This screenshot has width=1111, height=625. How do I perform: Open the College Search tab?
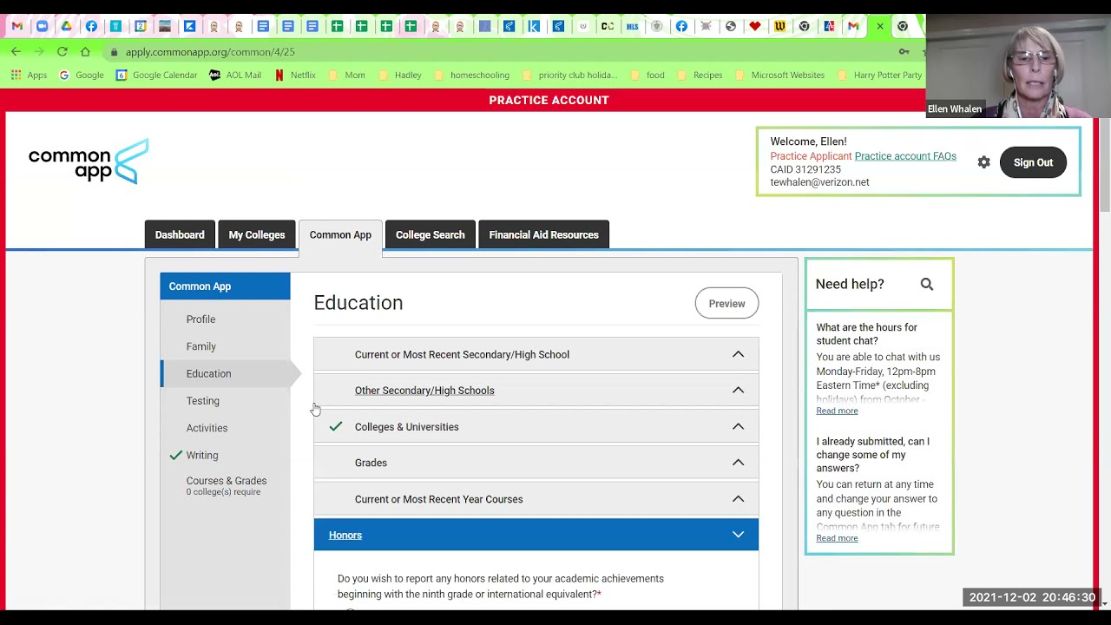click(431, 234)
